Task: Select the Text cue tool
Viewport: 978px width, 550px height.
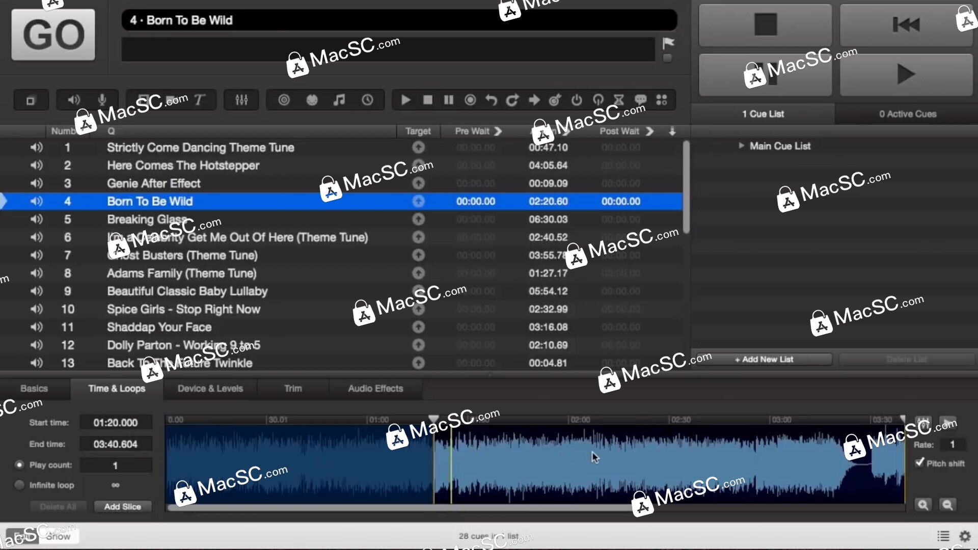Action: (199, 100)
